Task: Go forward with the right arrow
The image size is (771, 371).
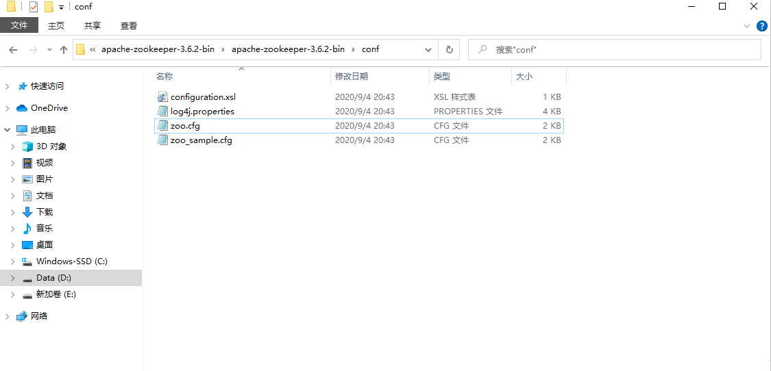Action: pyautogui.click(x=34, y=50)
